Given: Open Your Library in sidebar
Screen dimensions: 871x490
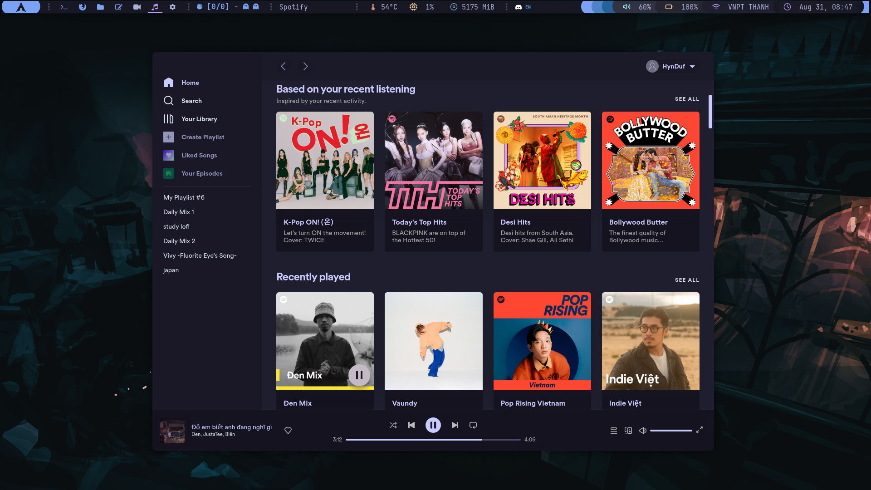Looking at the screenshot, I should [199, 119].
